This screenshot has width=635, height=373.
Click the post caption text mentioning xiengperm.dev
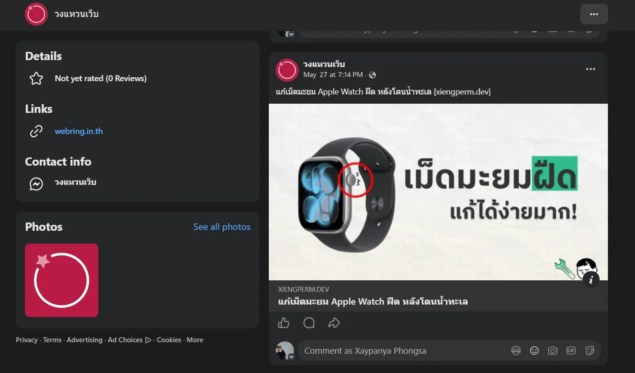tap(383, 92)
